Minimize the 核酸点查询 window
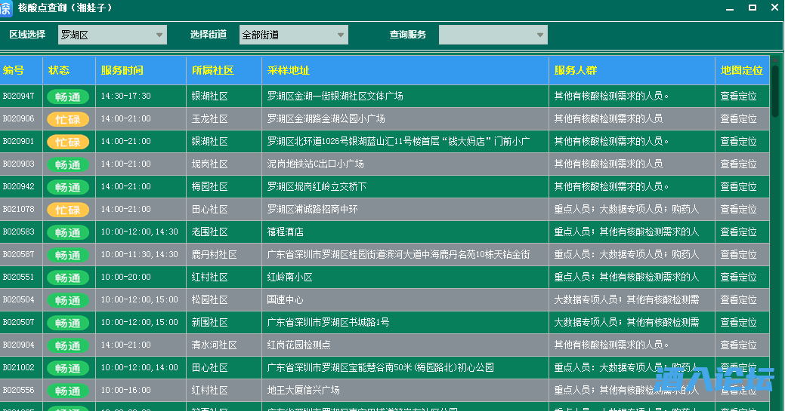The width and height of the screenshot is (785, 411). pyautogui.click(x=728, y=8)
